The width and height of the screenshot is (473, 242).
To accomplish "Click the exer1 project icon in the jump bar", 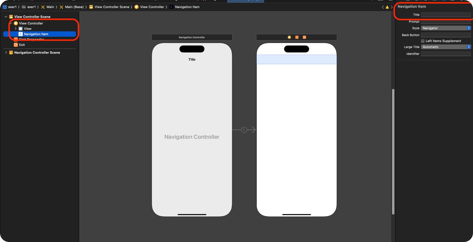I will pyautogui.click(x=5, y=7).
